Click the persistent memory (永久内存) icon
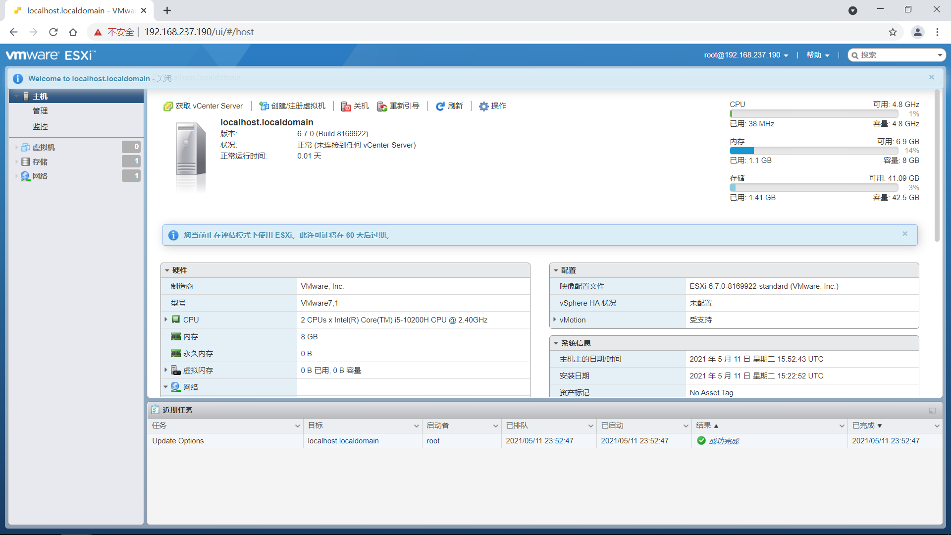This screenshot has height=535, width=951. pyautogui.click(x=176, y=353)
